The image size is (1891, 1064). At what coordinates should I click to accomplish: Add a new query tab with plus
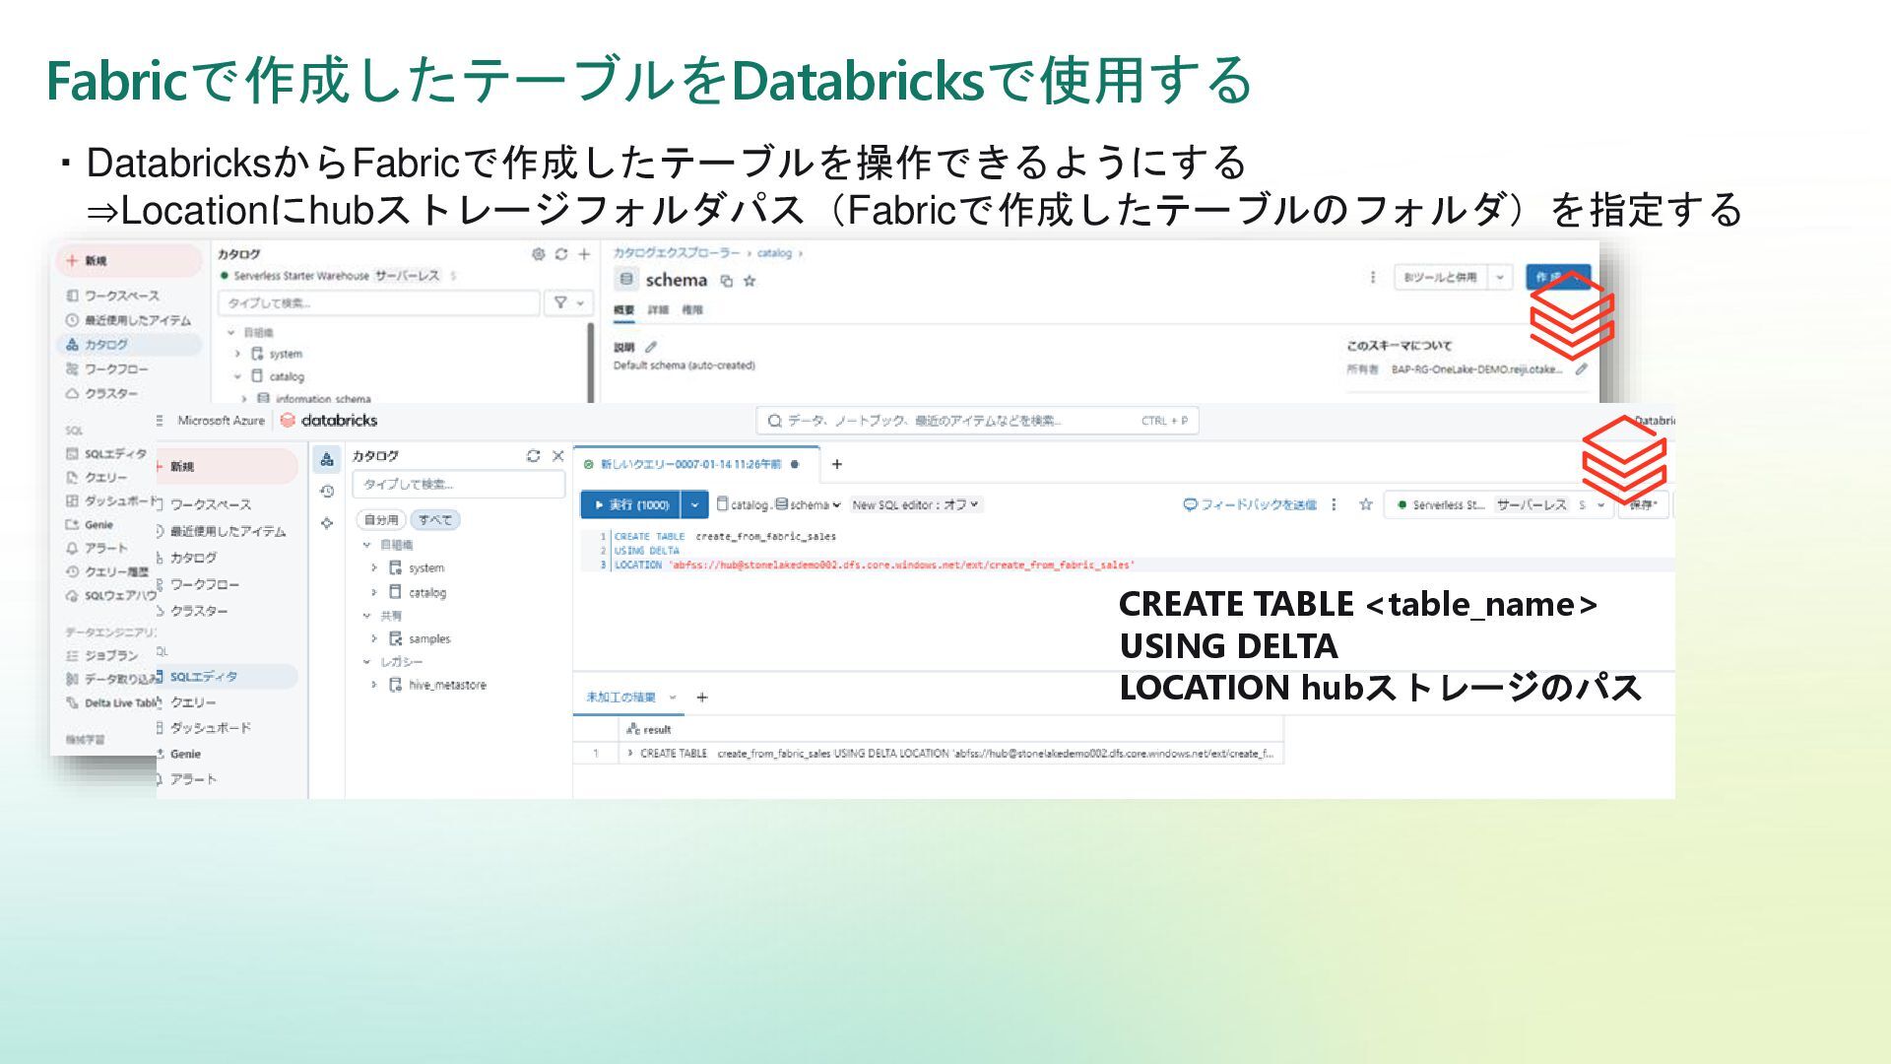tap(836, 464)
